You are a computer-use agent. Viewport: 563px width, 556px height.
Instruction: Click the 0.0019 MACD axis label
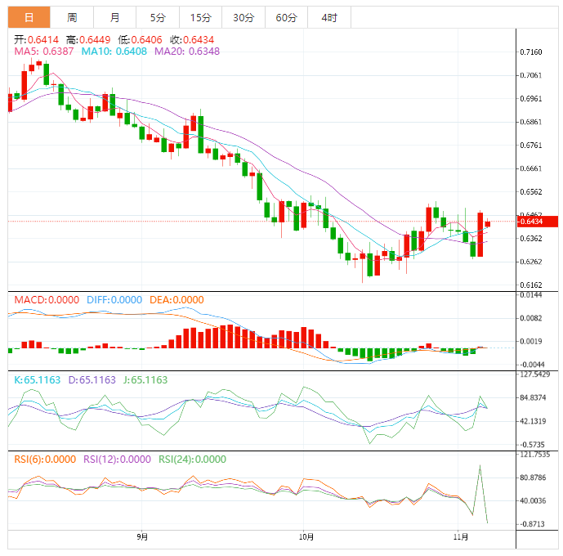pyautogui.click(x=530, y=342)
